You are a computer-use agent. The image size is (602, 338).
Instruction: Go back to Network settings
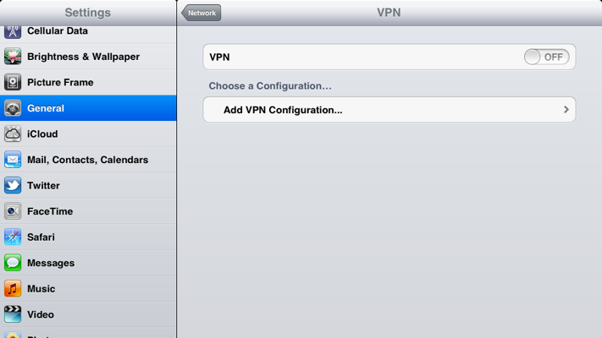202,13
